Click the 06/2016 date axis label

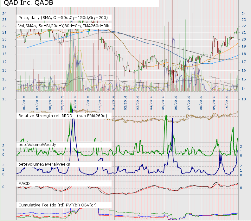pos(176,103)
